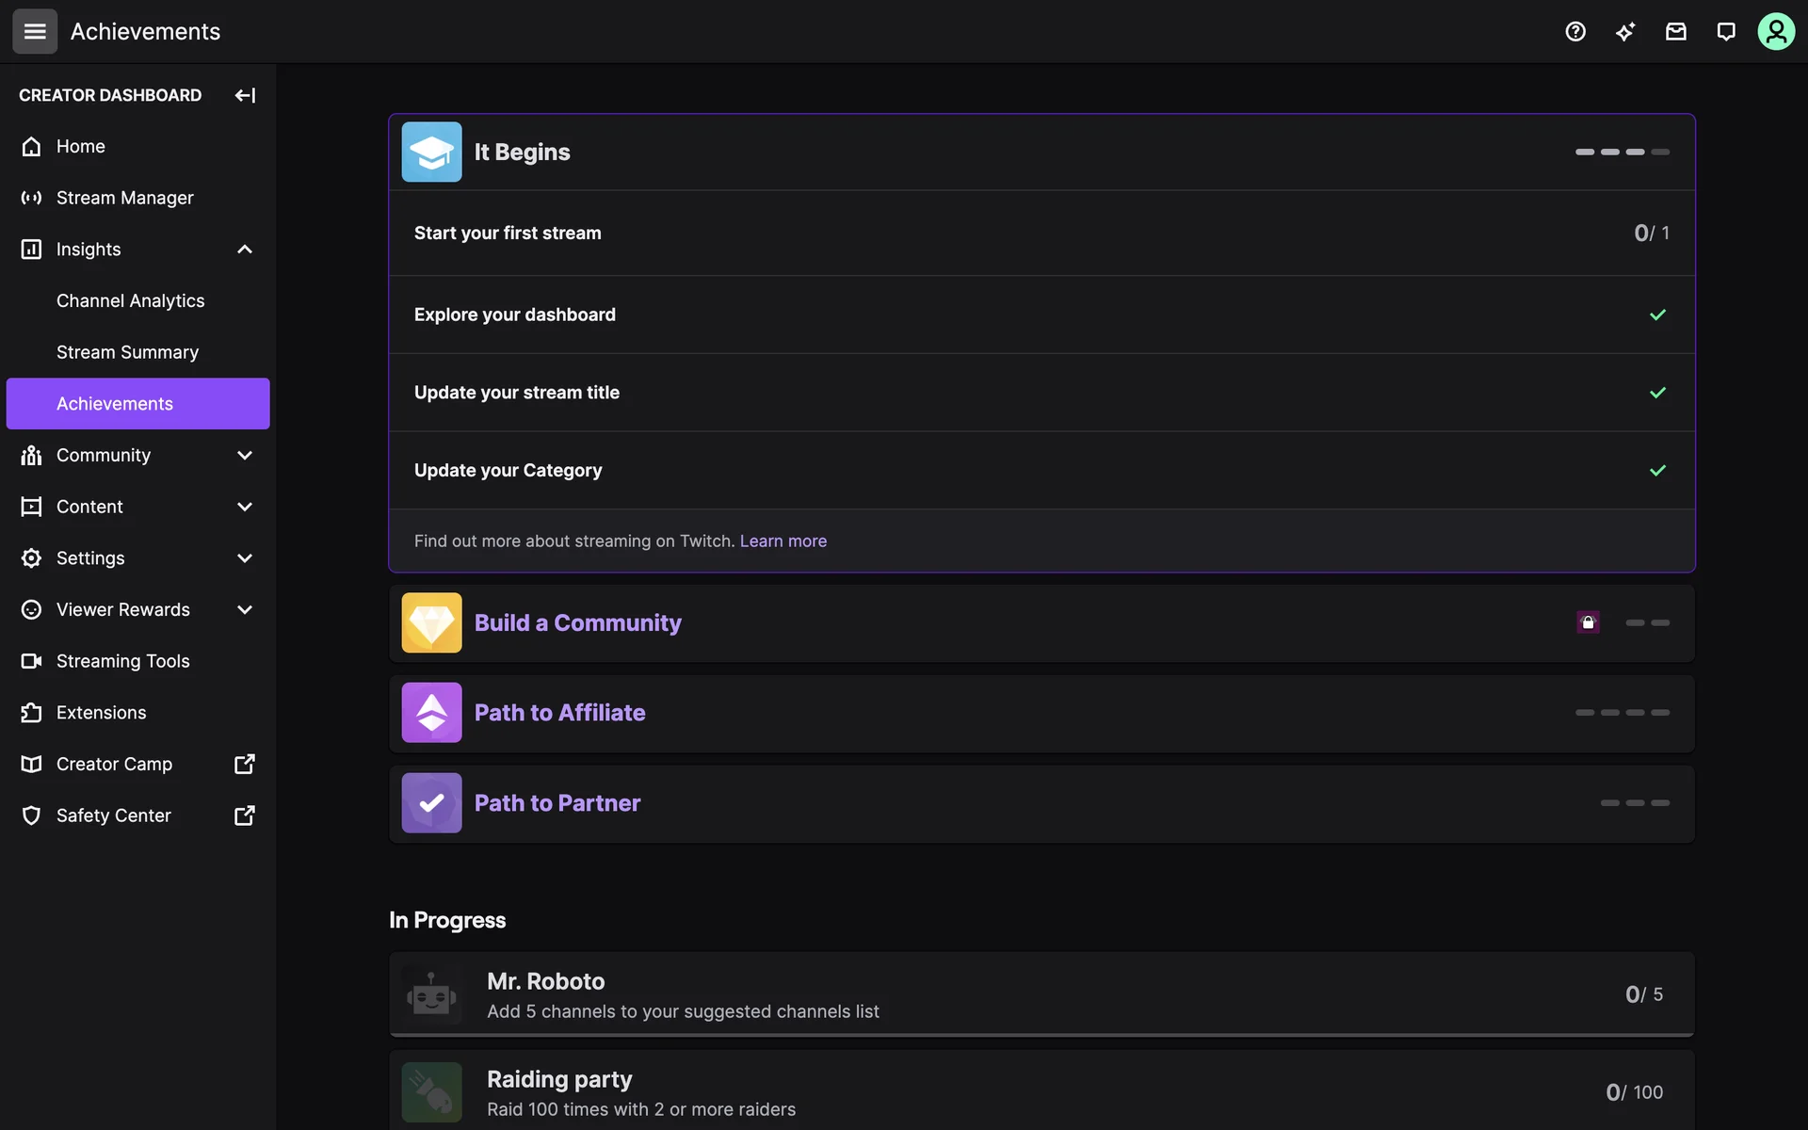Collapse the Creator Dashboard sidebar
The height and width of the screenshot is (1130, 1808).
(x=245, y=95)
